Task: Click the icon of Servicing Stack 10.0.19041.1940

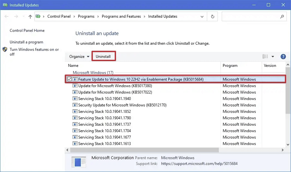Action: click(75, 98)
